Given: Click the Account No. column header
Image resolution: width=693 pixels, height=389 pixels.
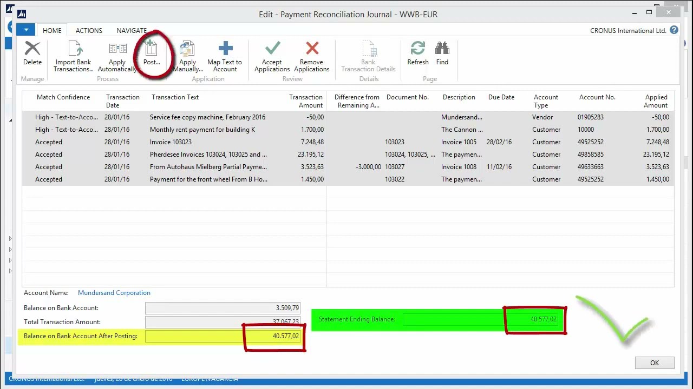Looking at the screenshot, I should point(597,97).
